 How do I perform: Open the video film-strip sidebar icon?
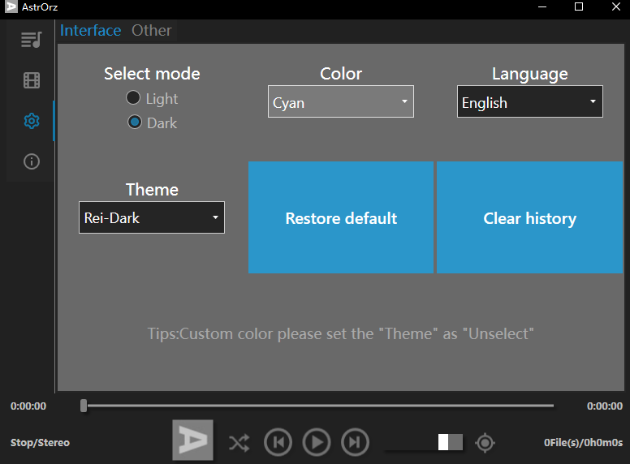[32, 80]
